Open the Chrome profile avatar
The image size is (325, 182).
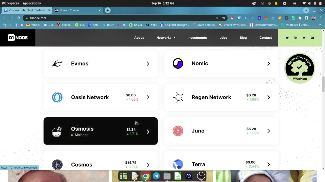(314, 18)
